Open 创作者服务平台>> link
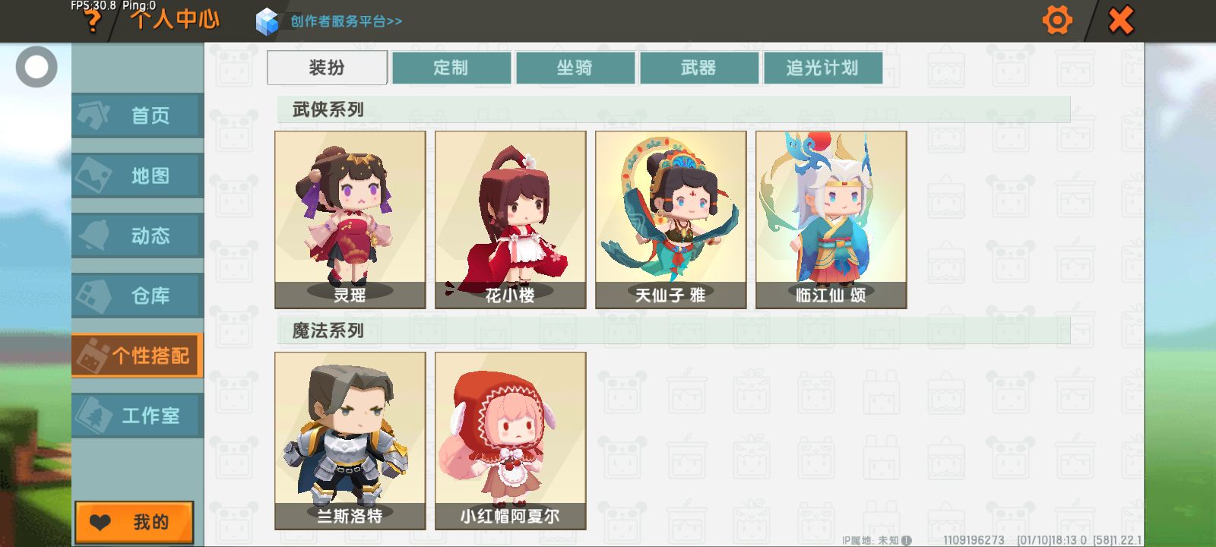The width and height of the screenshot is (1216, 547). point(346,21)
